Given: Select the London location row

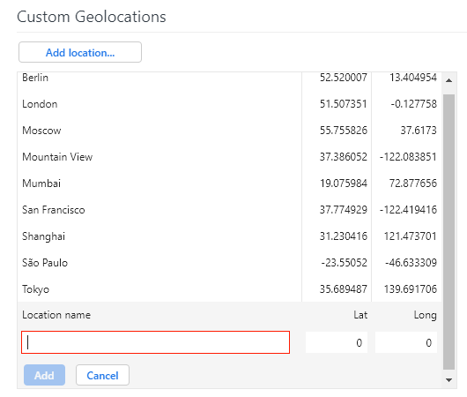Looking at the screenshot, I should tap(229, 104).
